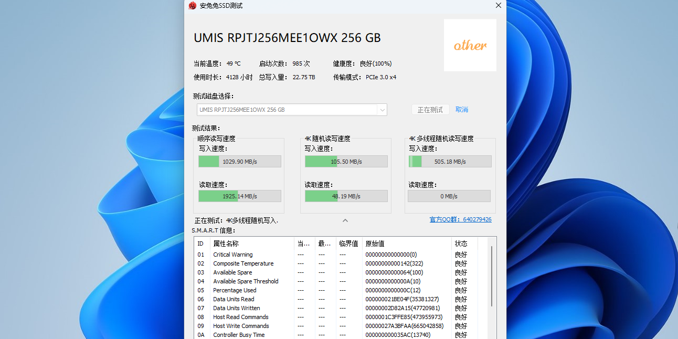
Task: Click raw value 000000000035AC(13740)
Action: click(398, 335)
